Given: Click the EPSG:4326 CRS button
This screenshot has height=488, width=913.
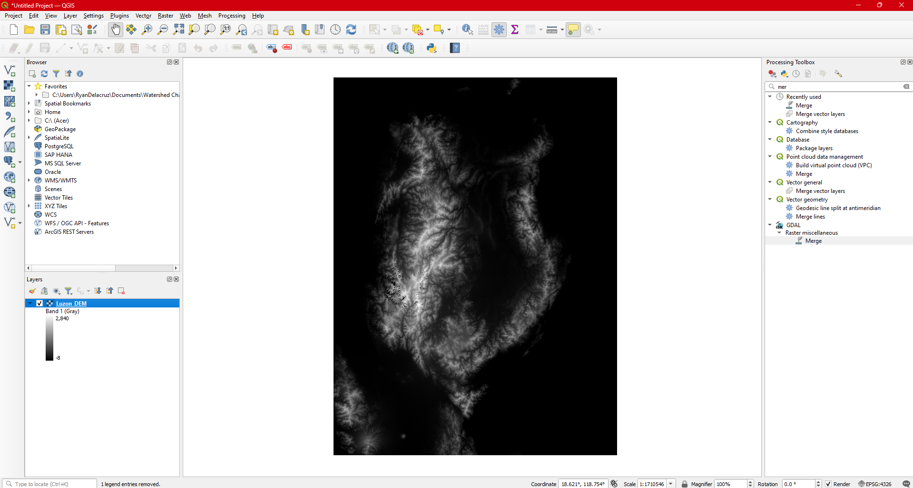Looking at the screenshot, I should 874,484.
